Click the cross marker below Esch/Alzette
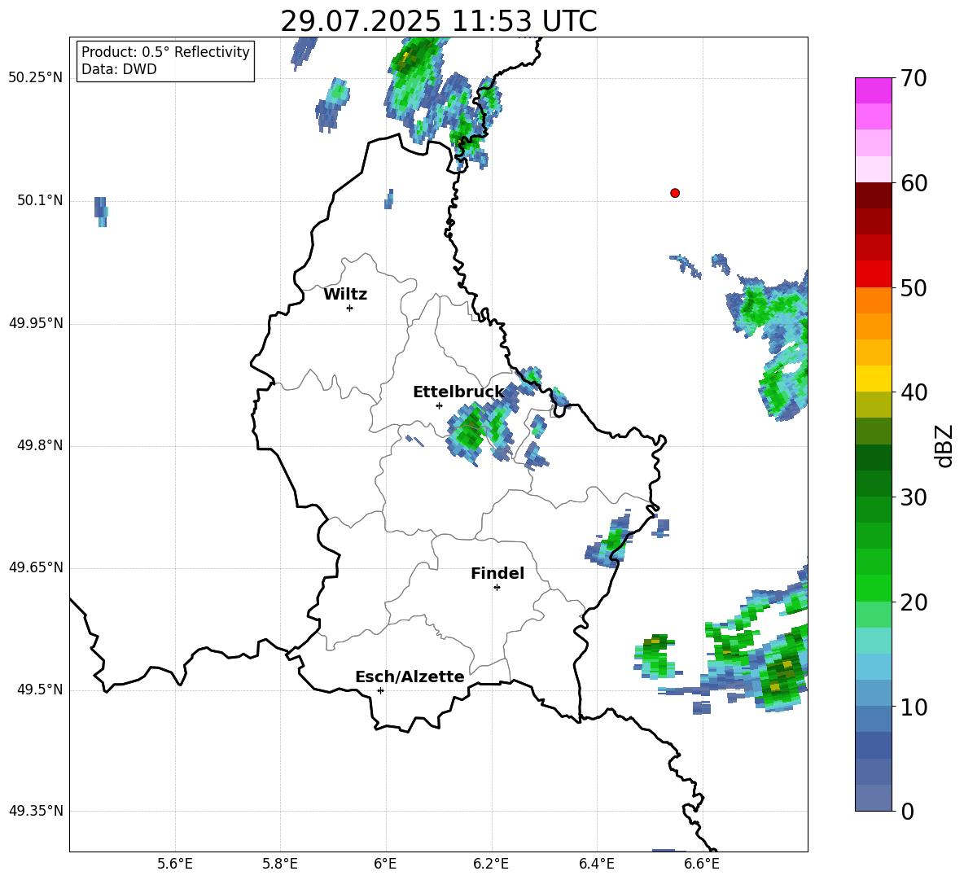 [x=380, y=690]
